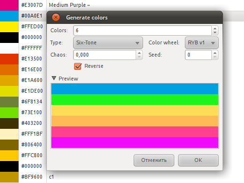The image size is (244, 183).
Task: Select the pink preview color band
Action: click(135, 132)
